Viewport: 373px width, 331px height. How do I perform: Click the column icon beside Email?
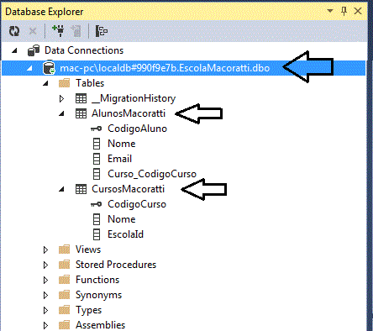(x=97, y=159)
